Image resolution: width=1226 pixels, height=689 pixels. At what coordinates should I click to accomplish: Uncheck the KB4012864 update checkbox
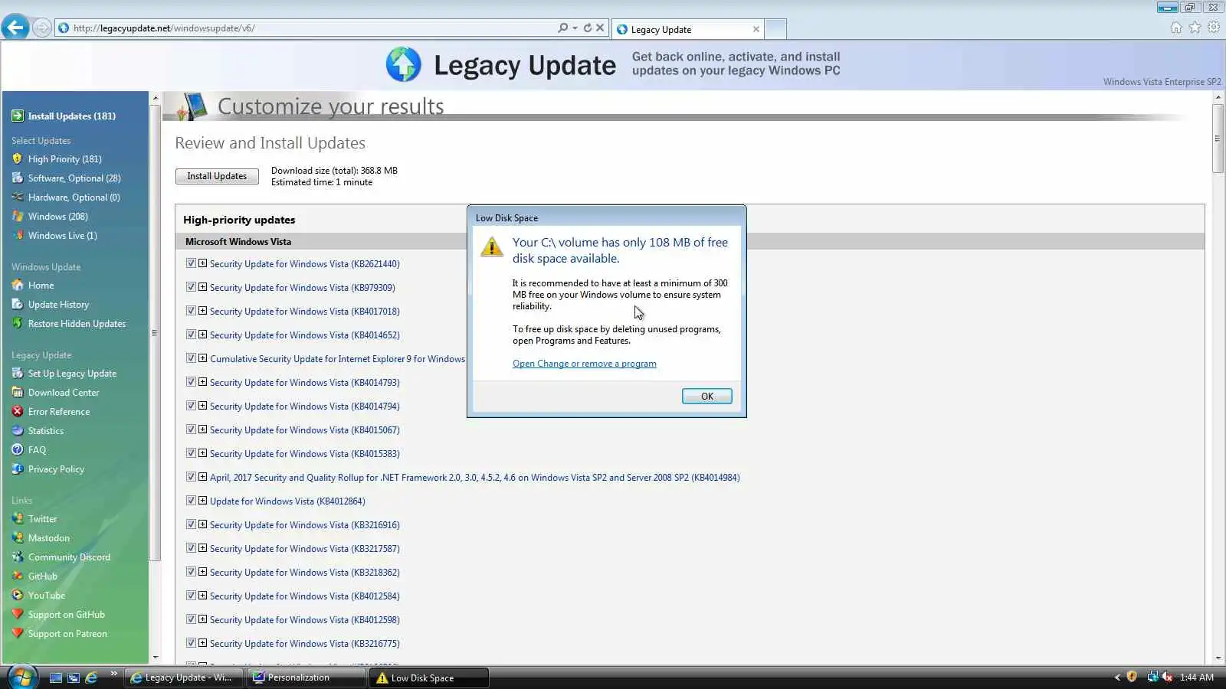point(191,501)
